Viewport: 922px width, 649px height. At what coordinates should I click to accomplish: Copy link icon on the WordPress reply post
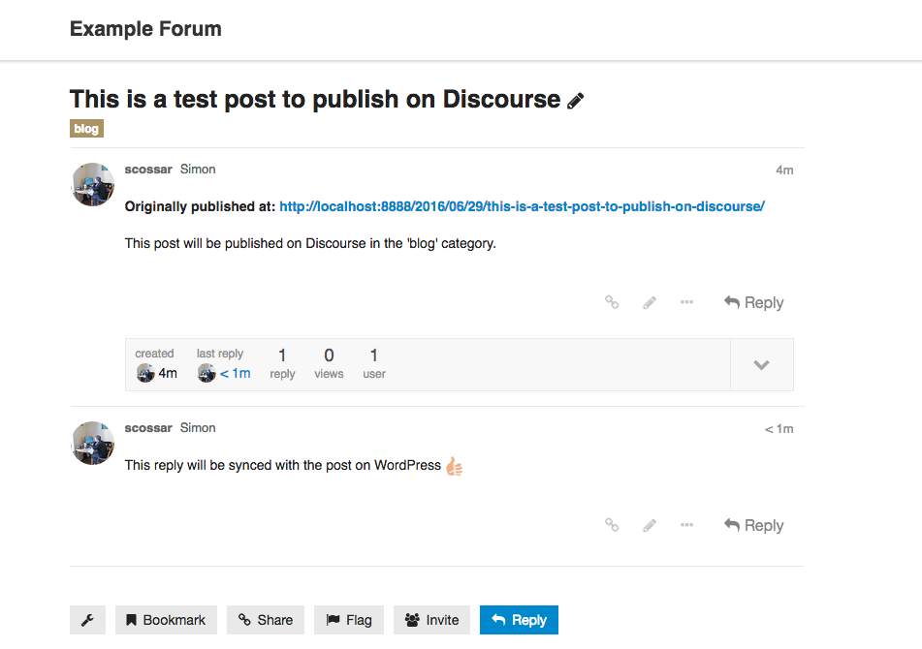(612, 525)
